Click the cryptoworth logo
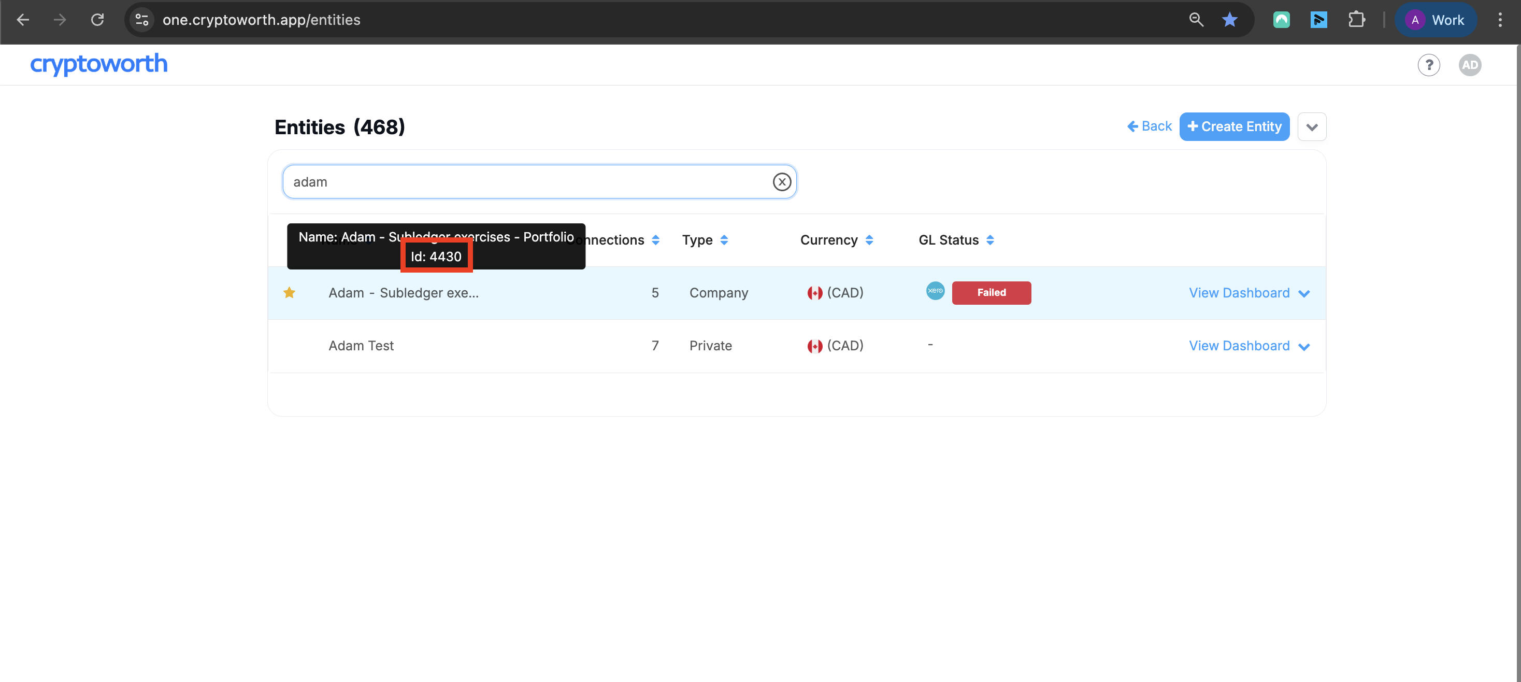Screen dimensions: 1521x682 [98, 64]
